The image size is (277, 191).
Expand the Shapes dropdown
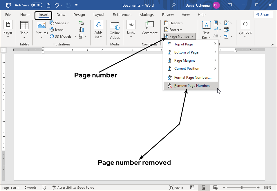click(60, 23)
